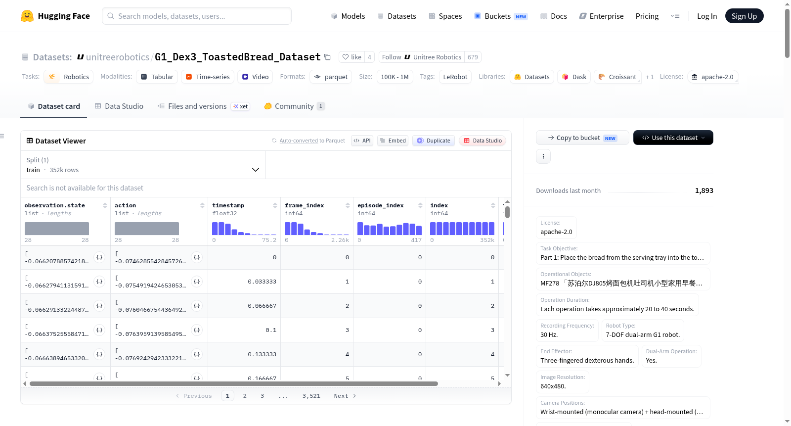Sort by episode_index column sort icon
This screenshot has width=791, height=426.
pos(420,205)
